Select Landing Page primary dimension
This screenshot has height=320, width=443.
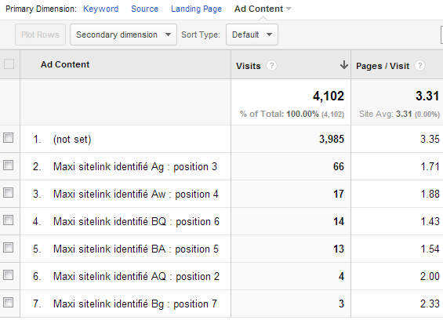(x=196, y=9)
